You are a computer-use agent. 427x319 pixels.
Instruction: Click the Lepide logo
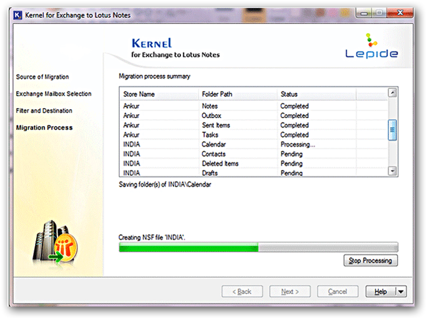[371, 46]
